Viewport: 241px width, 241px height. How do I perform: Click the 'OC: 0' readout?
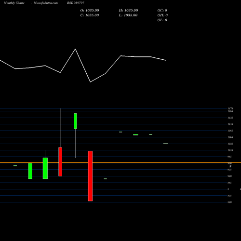tap(162, 11)
